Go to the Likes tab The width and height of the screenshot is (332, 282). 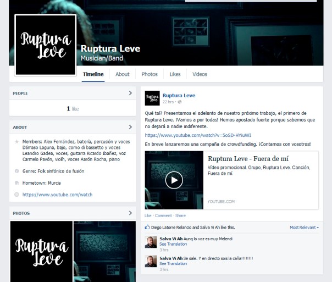(175, 74)
